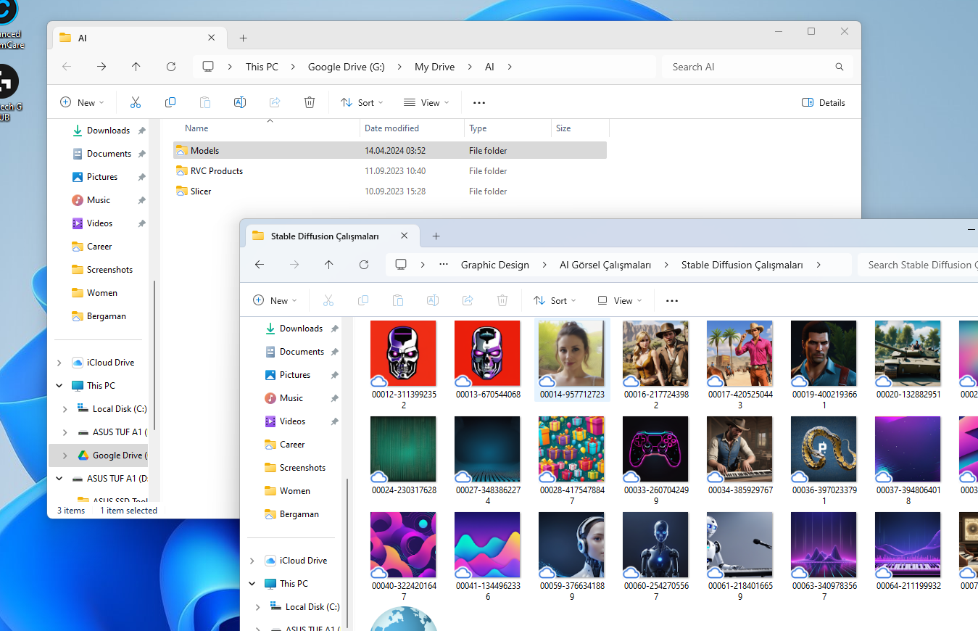Select the Stable Diffusion Çalışmaları tab

click(x=325, y=236)
